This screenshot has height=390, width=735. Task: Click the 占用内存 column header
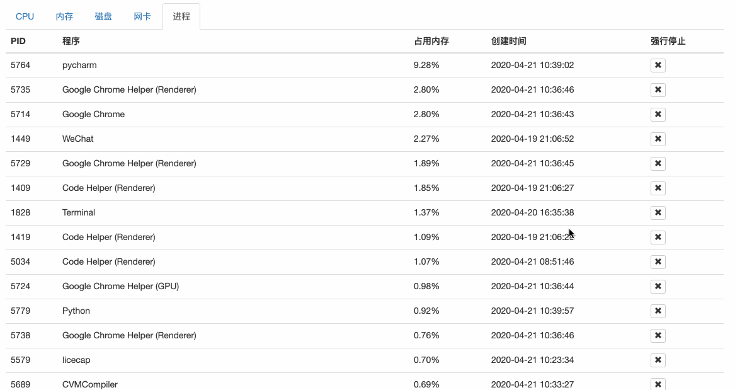pos(431,41)
